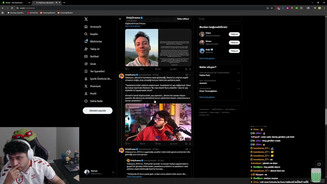Open Yer İşaretleri bookmarks
The height and width of the screenshot is (184, 327).
(x=95, y=71)
